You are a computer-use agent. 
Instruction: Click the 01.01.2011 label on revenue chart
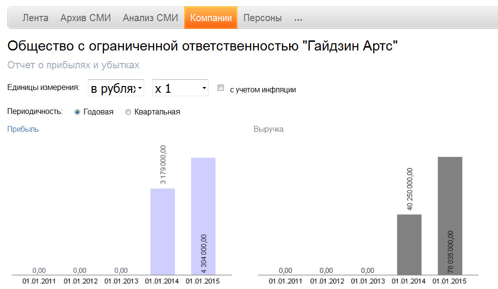click(x=286, y=281)
